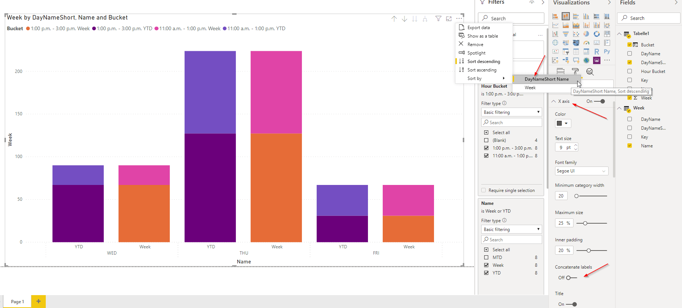The image size is (682, 308).
Task: Open the Analytics magnifier pane
Action: click(590, 71)
